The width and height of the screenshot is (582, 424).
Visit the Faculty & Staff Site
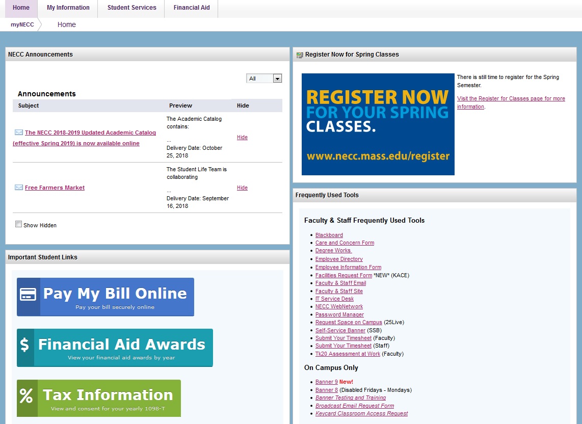click(339, 291)
